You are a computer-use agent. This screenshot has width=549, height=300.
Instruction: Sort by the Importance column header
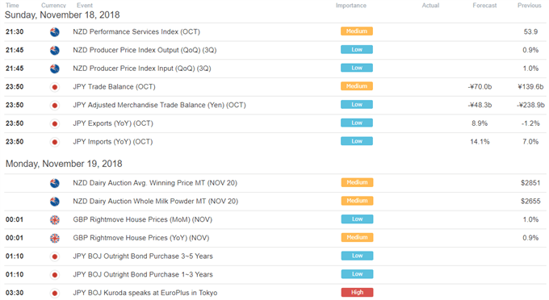point(351,6)
